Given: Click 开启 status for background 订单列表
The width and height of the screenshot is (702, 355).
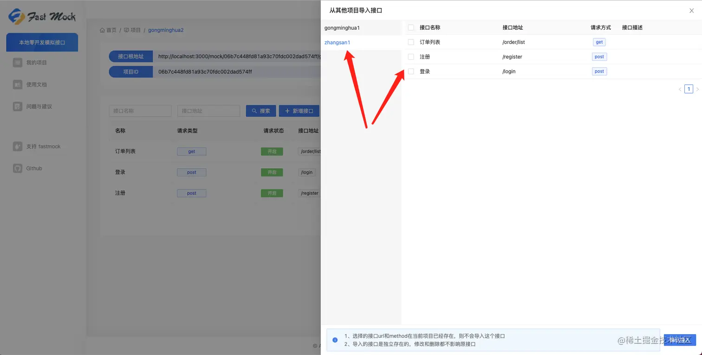Looking at the screenshot, I should (x=272, y=152).
